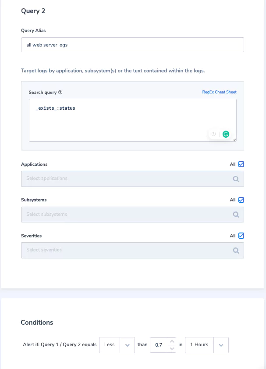266x369 pixels.
Task: Click the Subsystems search magnifier icon
Action: coord(236,215)
